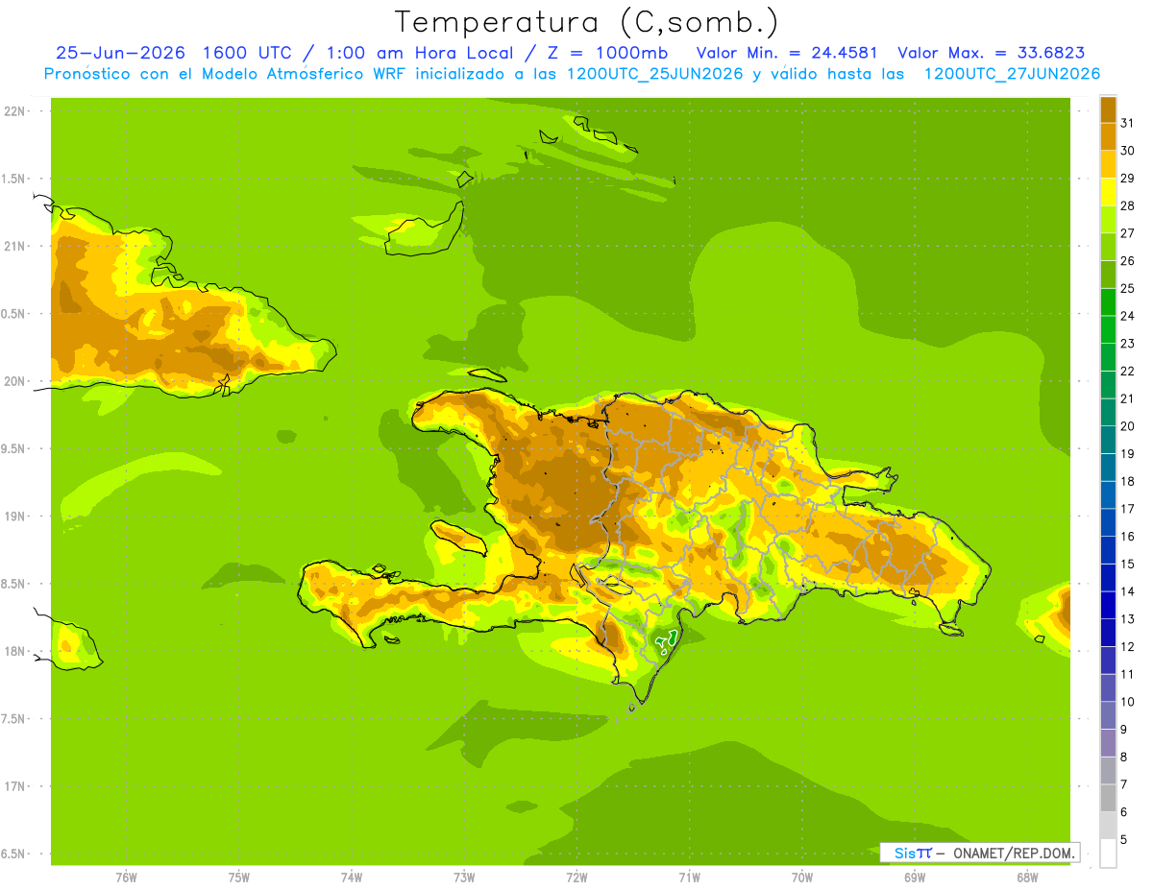Click the orange colorbar swatch between 30 and 31
The image size is (1153, 890).
(1108, 136)
